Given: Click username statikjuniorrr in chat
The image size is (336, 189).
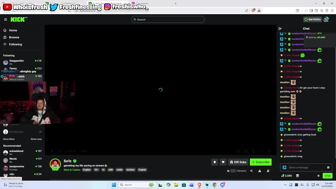Looking at the screenshot, I should click(x=291, y=88).
